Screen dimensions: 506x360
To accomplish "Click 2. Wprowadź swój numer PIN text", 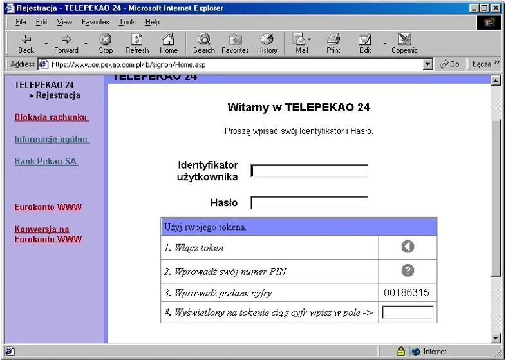I will click(225, 272).
